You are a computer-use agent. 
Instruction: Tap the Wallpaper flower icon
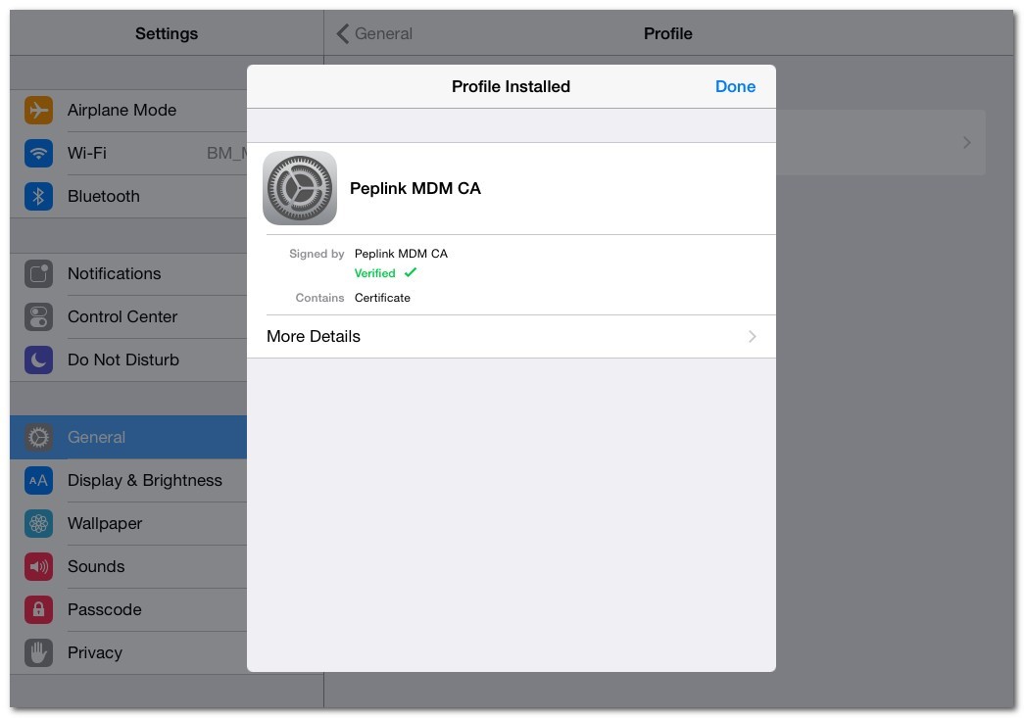point(38,524)
